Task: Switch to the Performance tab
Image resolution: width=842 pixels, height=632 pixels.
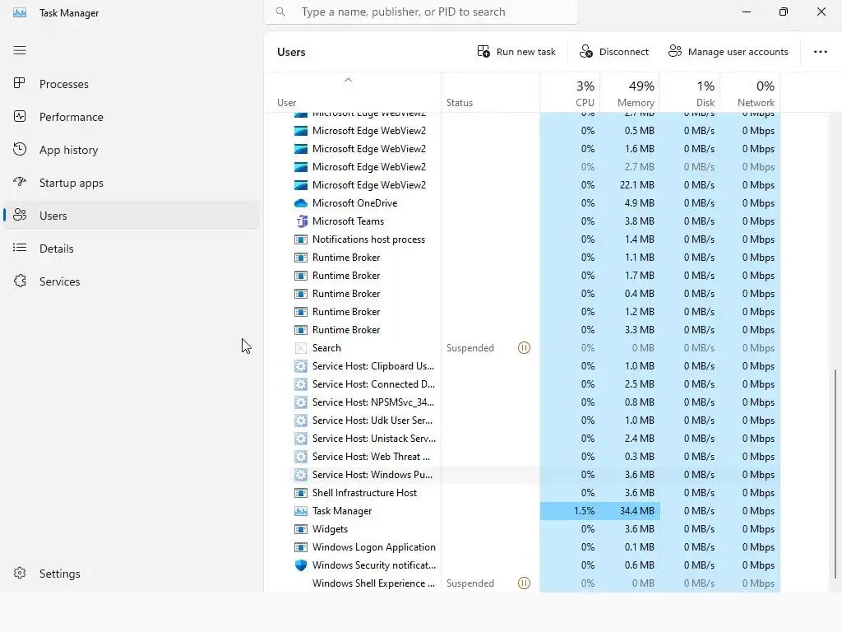Action: (x=131, y=117)
